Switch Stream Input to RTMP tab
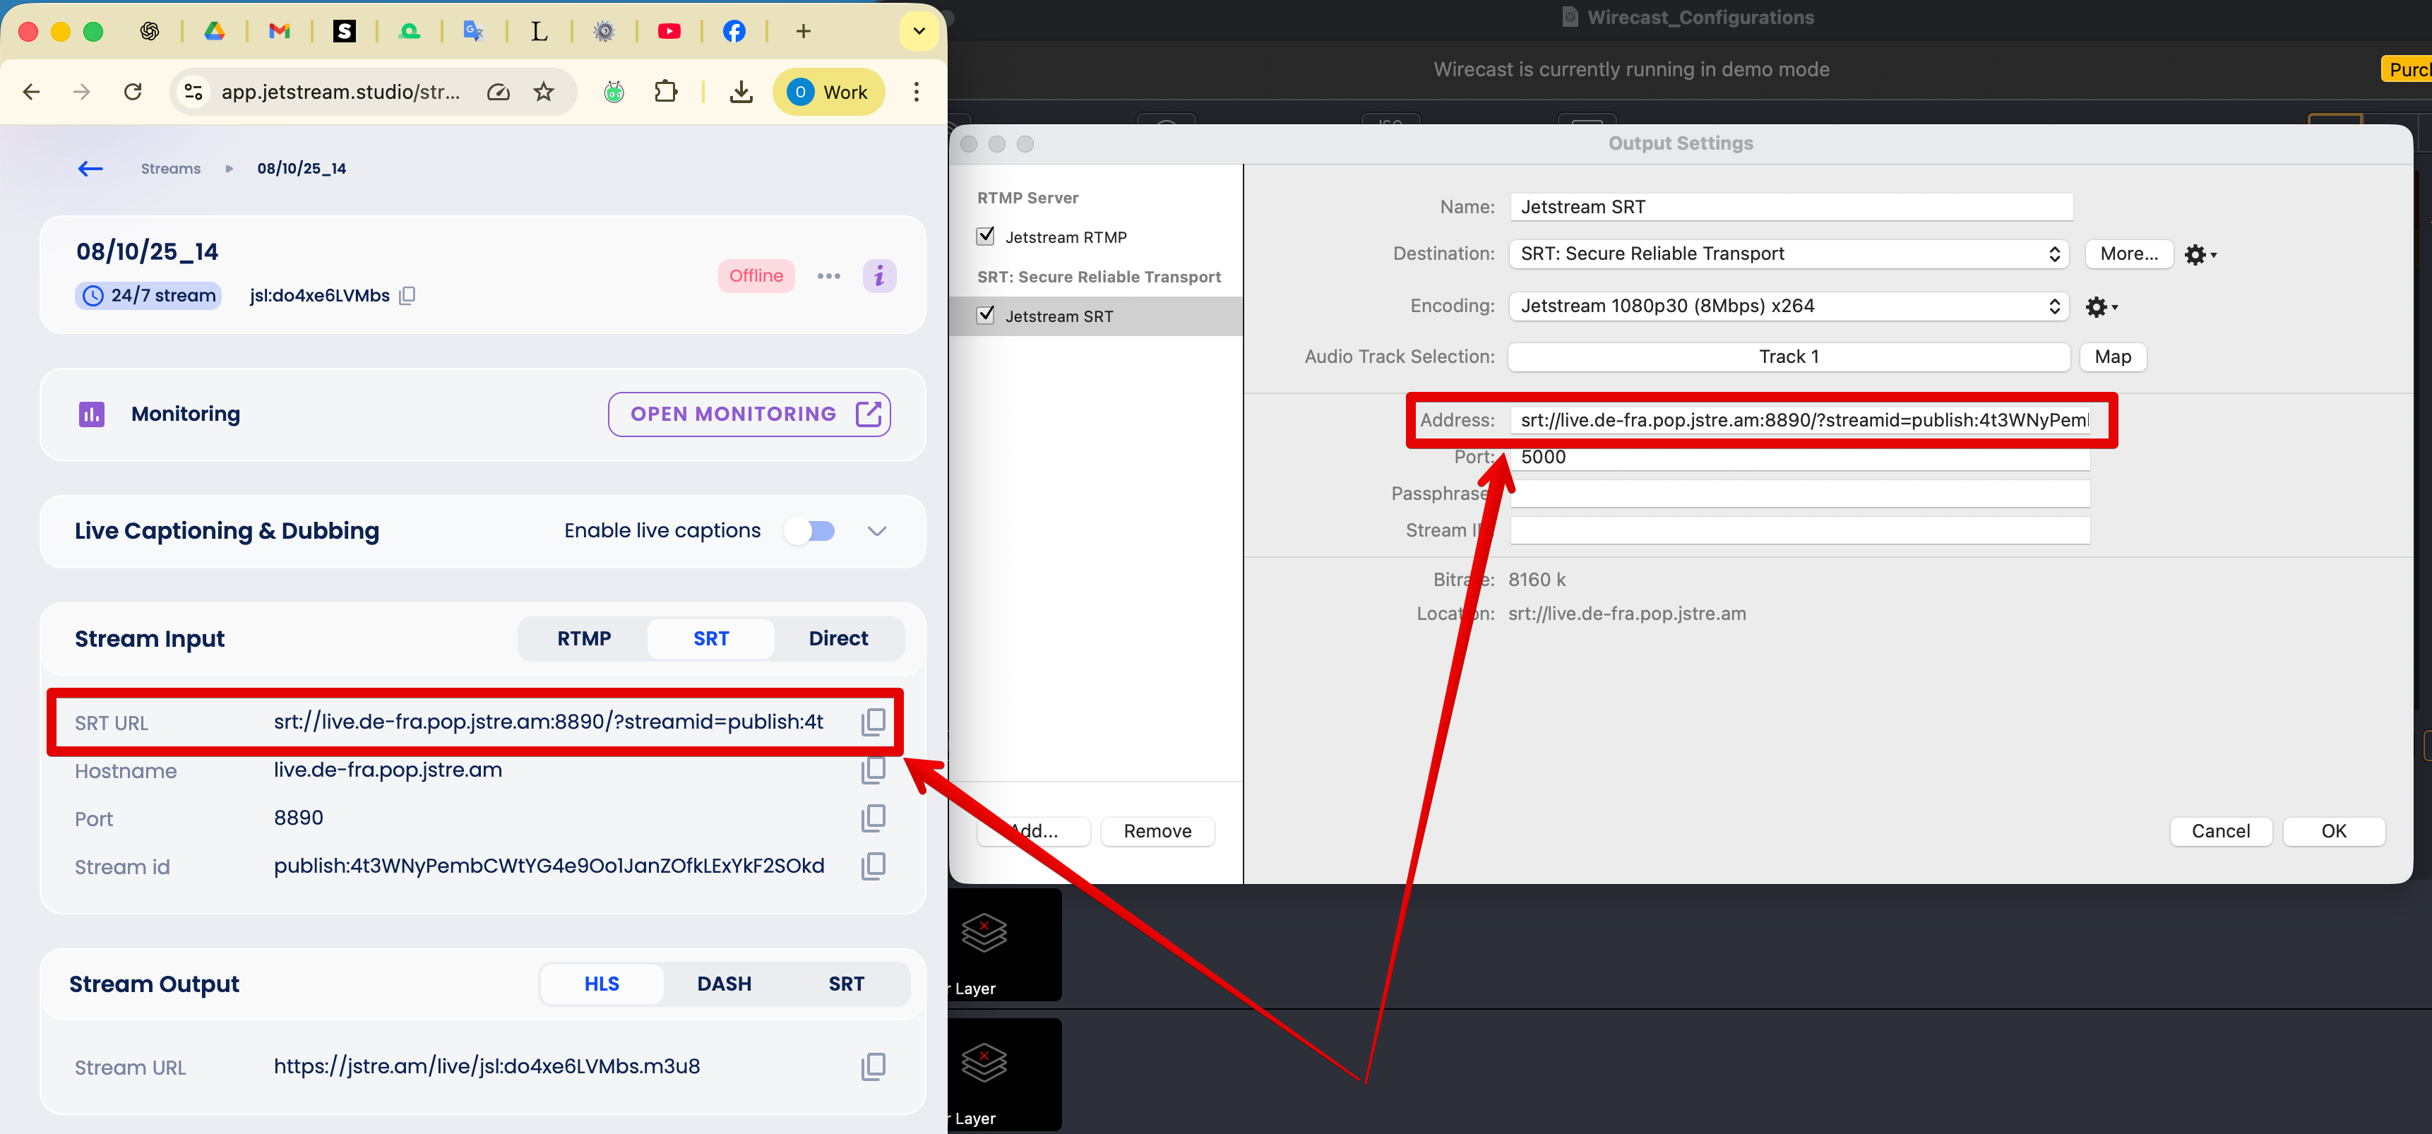The height and width of the screenshot is (1134, 2432). pos(583,638)
